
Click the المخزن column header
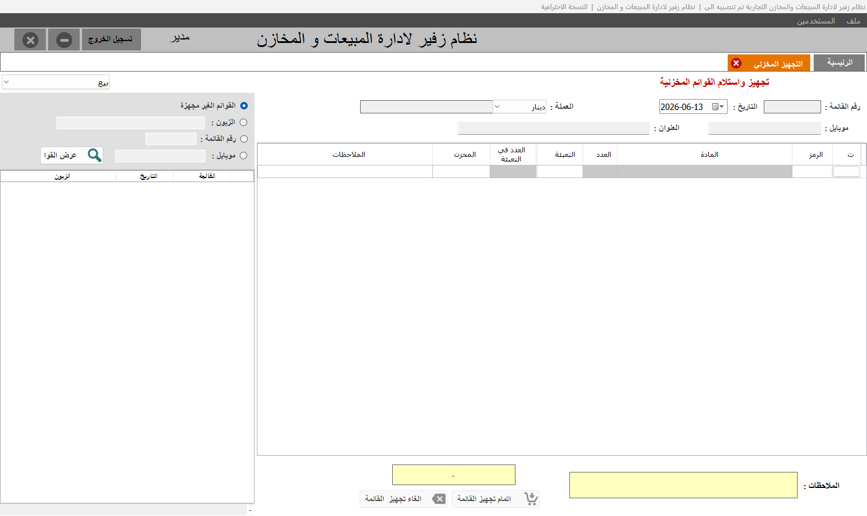[x=462, y=155]
